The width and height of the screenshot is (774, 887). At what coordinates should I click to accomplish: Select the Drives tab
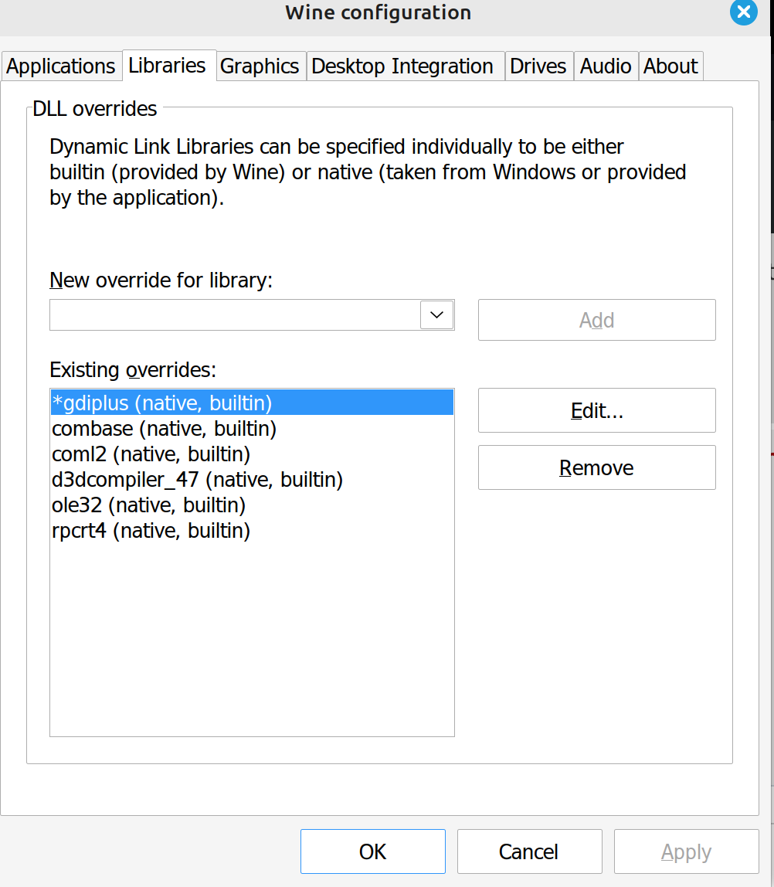(x=538, y=66)
